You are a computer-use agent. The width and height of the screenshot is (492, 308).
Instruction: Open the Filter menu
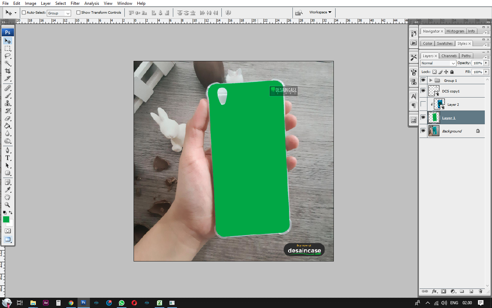pos(75,3)
